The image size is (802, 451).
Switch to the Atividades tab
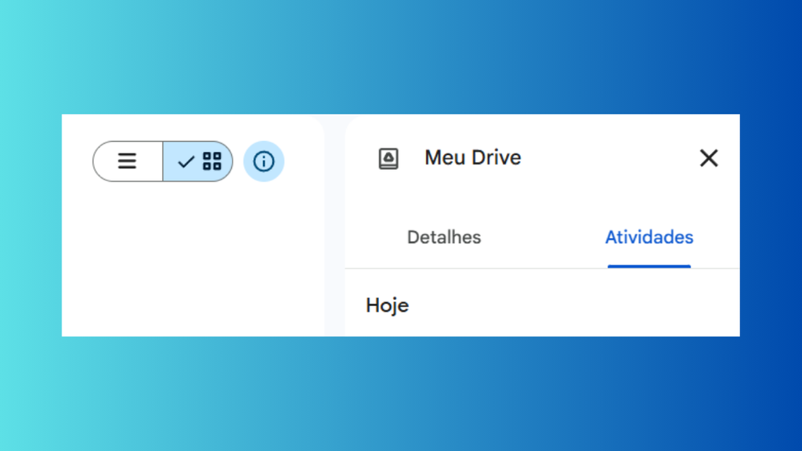coord(649,236)
